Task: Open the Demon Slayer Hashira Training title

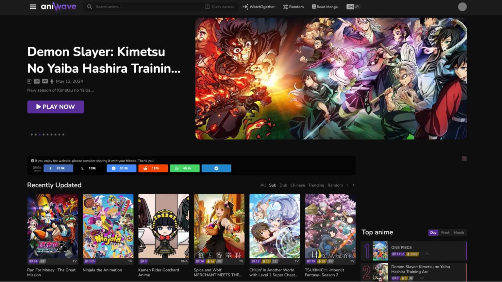Action: (104, 60)
